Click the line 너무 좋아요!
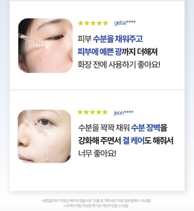 tap(97, 154)
